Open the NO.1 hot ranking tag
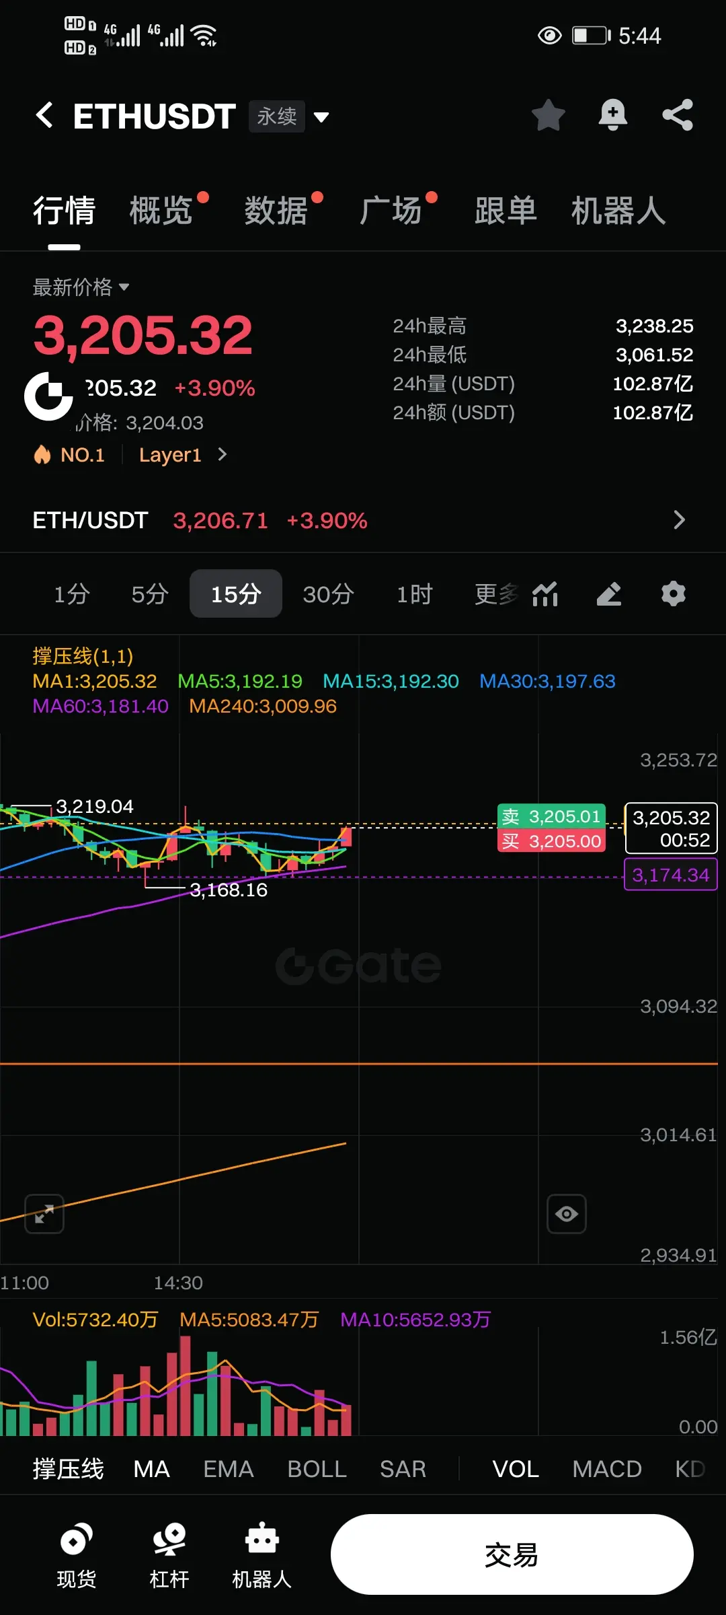 pos(69,455)
